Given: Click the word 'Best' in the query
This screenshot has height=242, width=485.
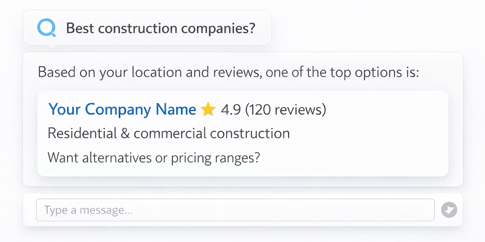Looking at the screenshot, I should tap(80, 28).
